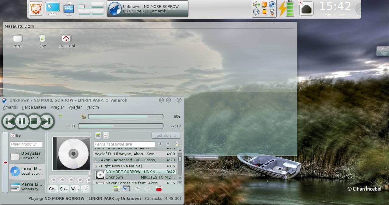Open the Dosyalar file browser
389x205 pixels.
pyautogui.click(x=26, y=156)
